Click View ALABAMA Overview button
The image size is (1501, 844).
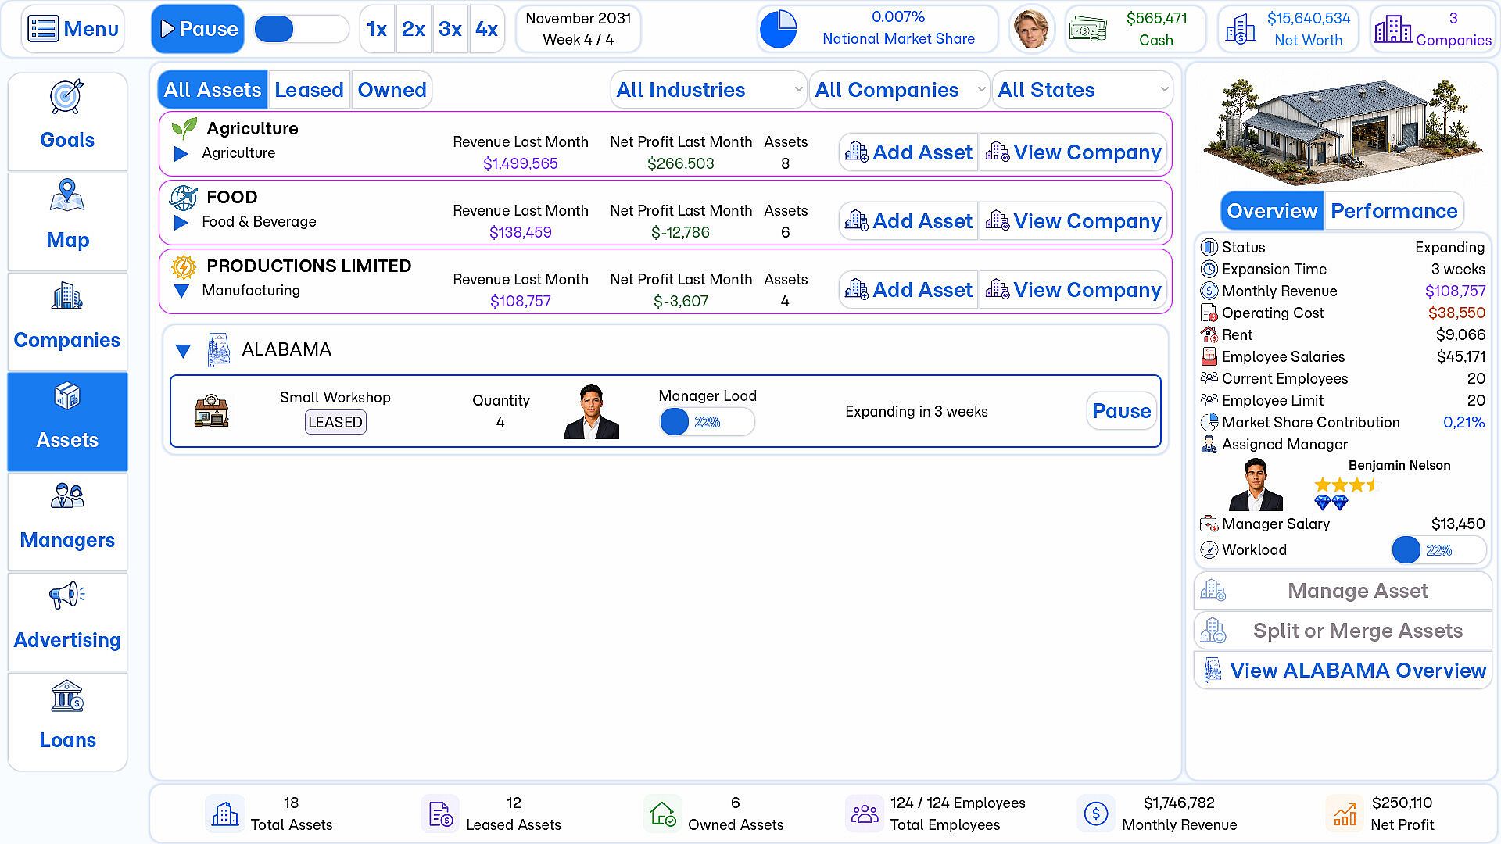point(1342,671)
